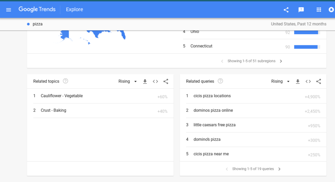Click the +4,900% value
The height and width of the screenshot is (182, 335).
click(312, 97)
